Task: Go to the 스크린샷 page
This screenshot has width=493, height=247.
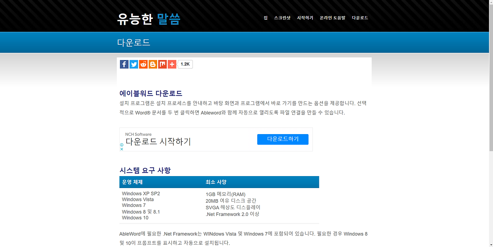Action: point(282,18)
